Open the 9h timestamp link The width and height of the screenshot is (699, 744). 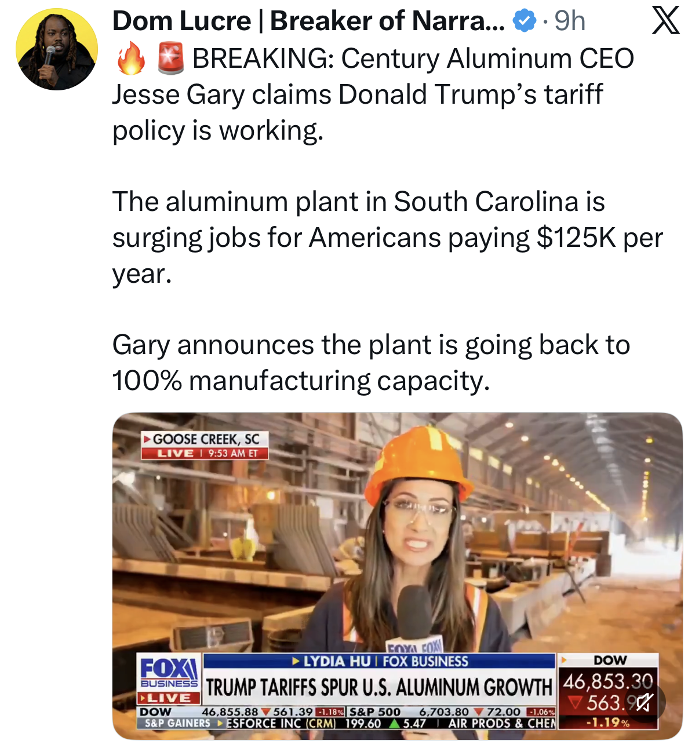pos(570,21)
